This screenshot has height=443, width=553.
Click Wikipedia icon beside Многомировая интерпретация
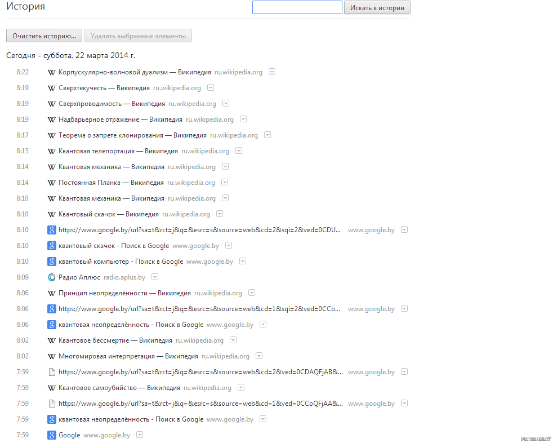pos(51,357)
